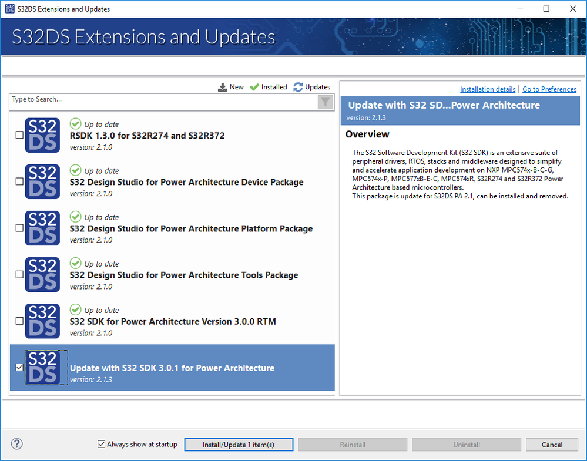The width and height of the screenshot is (587, 461).
Task: Select RSDK 1.3.0 for S32R274 and S32R372 title
Action: pyautogui.click(x=147, y=136)
